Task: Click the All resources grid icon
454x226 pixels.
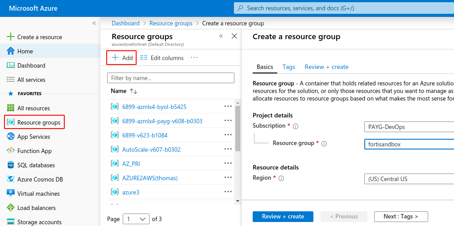Action: 10,108
